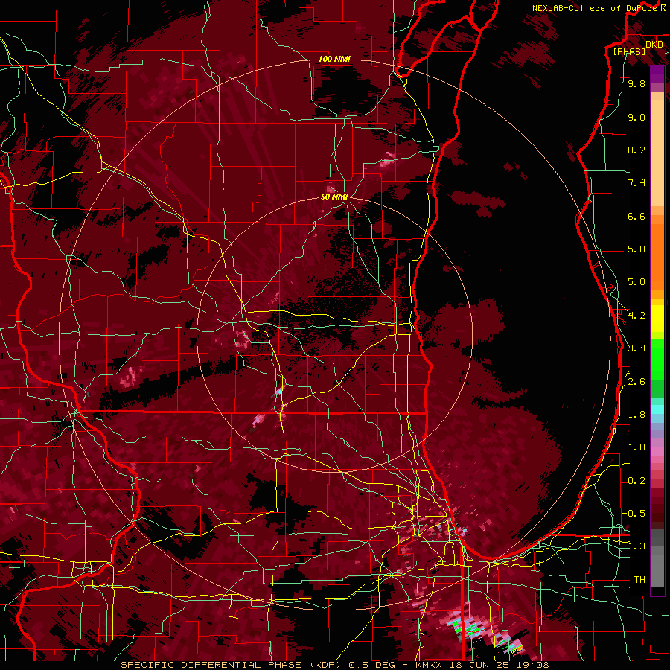Select the 5.0 scale label

pos(636,282)
